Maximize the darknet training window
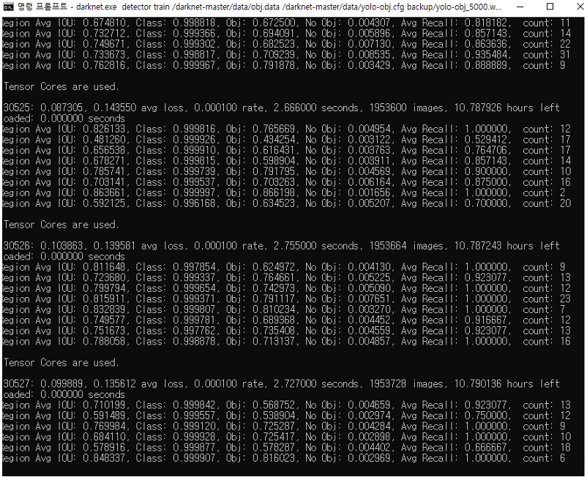 click(550, 7)
